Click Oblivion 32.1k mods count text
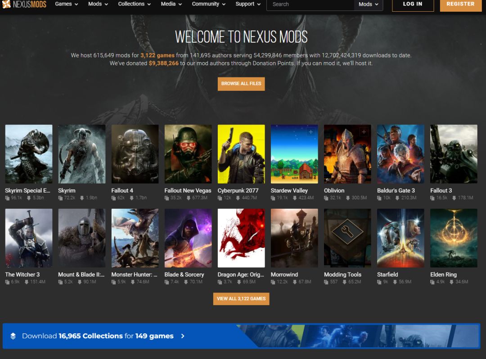Screen dimensions: 486x359 [335, 198]
